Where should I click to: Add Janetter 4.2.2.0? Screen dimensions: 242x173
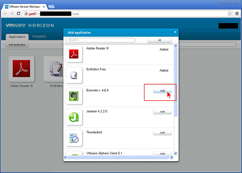[x=162, y=112]
